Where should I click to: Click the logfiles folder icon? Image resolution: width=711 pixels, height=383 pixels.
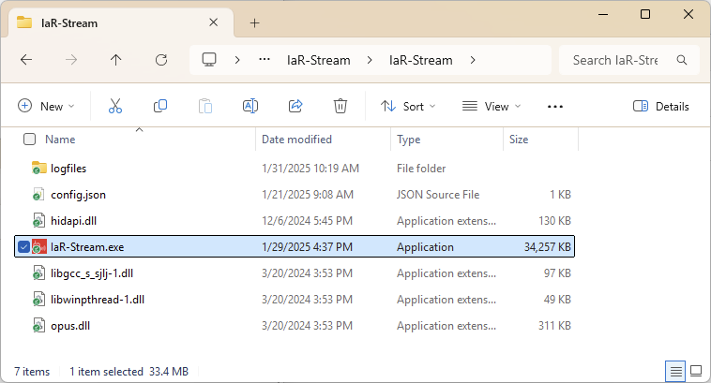(x=39, y=168)
